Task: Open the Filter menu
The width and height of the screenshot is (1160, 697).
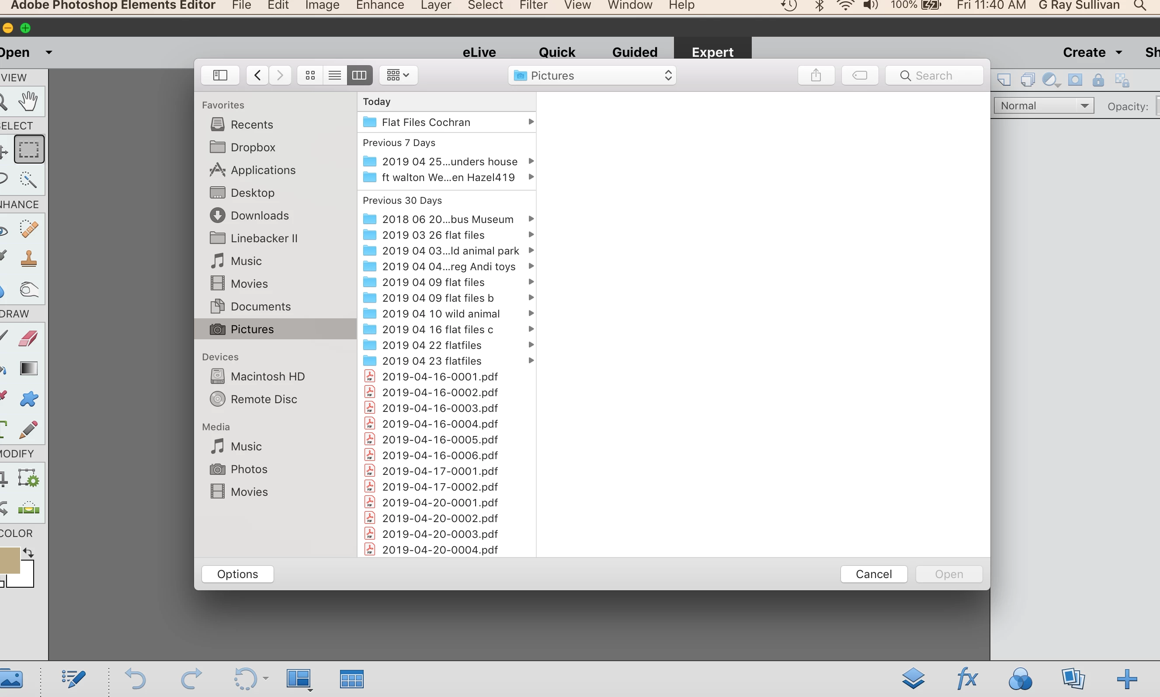Action: (533, 5)
